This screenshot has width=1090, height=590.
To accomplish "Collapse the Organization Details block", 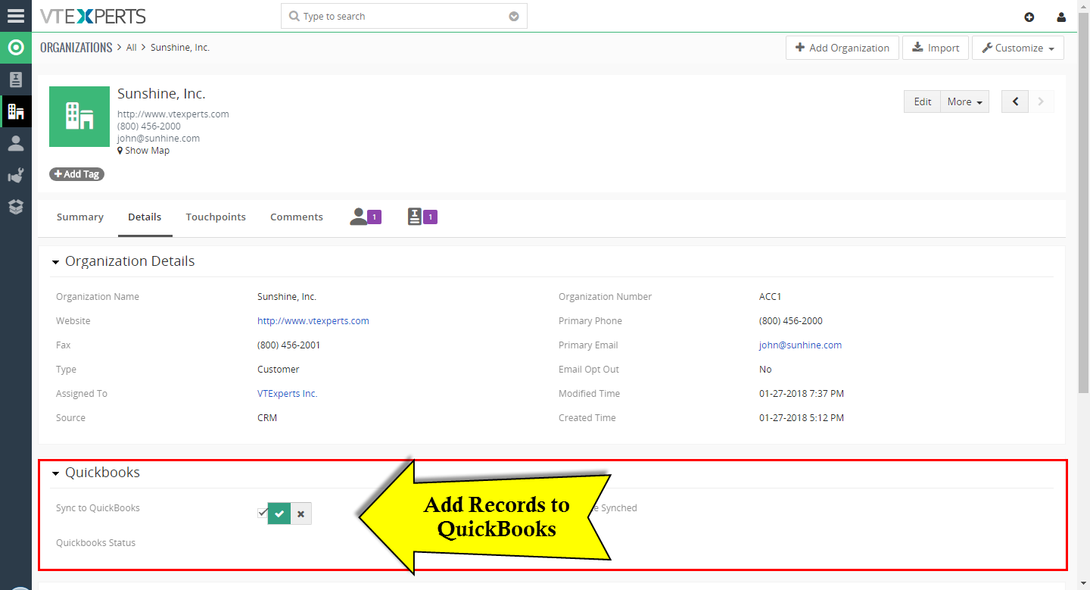I will pos(55,262).
